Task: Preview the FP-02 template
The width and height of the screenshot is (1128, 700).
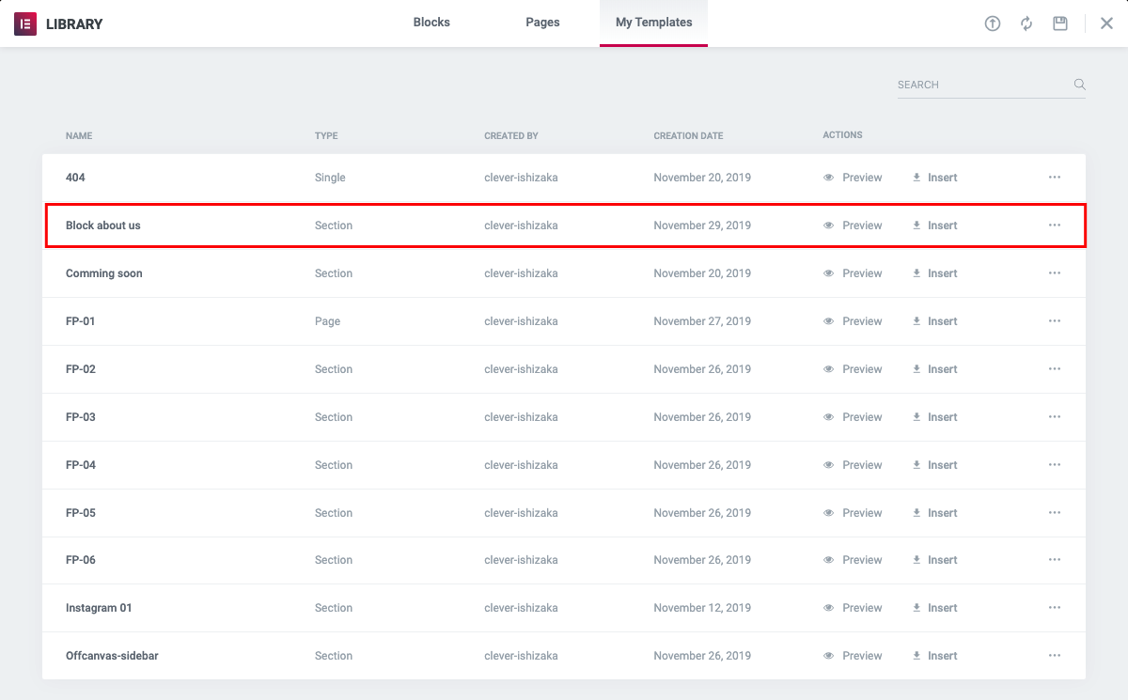Action: pos(854,369)
